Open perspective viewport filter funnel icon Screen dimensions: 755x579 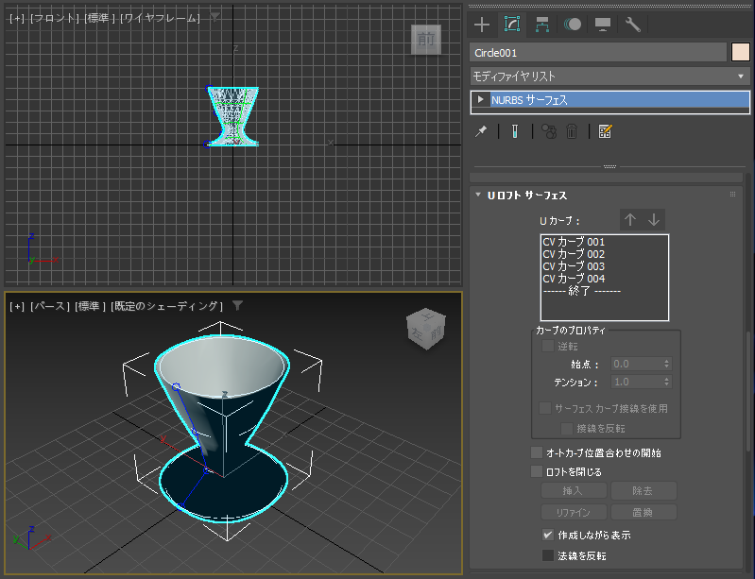click(237, 306)
